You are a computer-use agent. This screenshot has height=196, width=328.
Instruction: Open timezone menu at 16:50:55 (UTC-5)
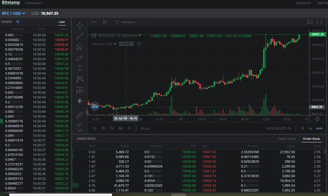pyautogui.click(x=278, y=128)
